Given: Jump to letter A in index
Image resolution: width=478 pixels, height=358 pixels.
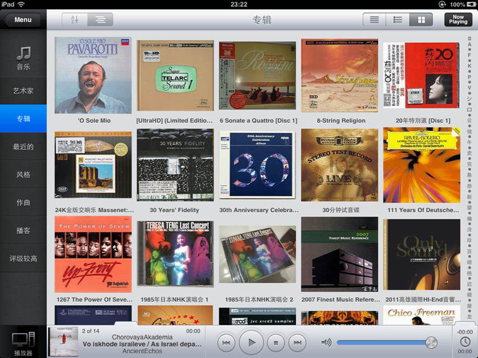Looking at the screenshot, I should coord(470,44).
